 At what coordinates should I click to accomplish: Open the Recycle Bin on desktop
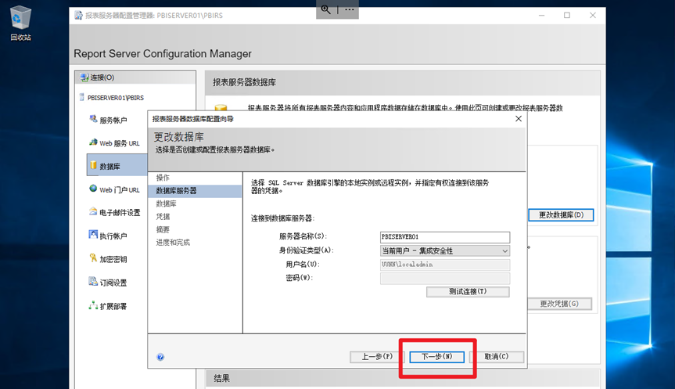21,18
